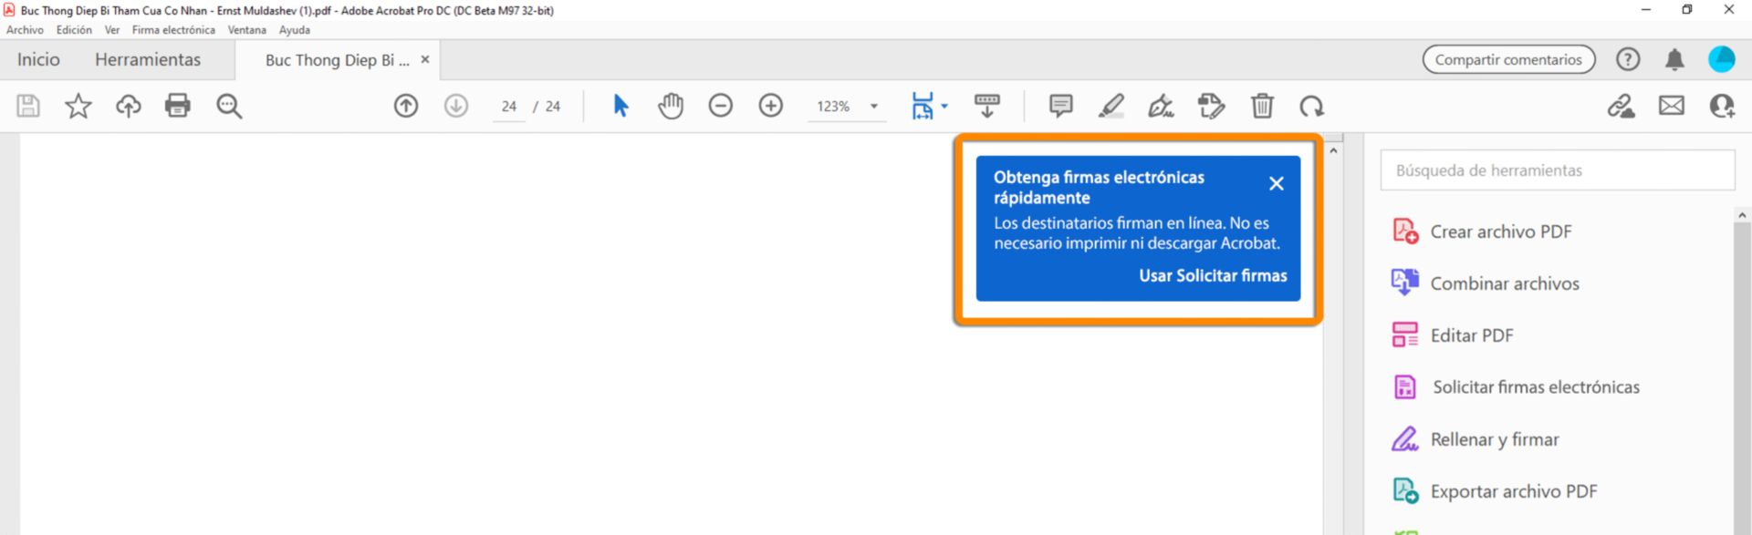Switch to the Herramientas tab
This screenshot has width=1752, height=535.
[148, 59]
